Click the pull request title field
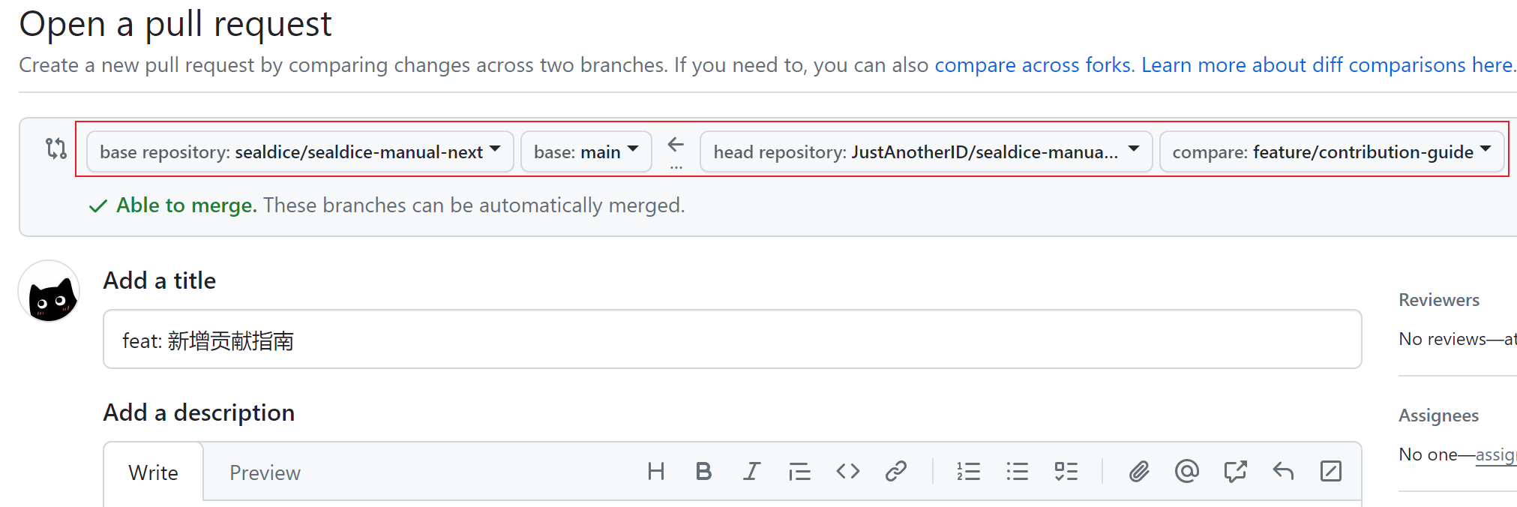This screenshot has height=507, width=1517. 732,340
